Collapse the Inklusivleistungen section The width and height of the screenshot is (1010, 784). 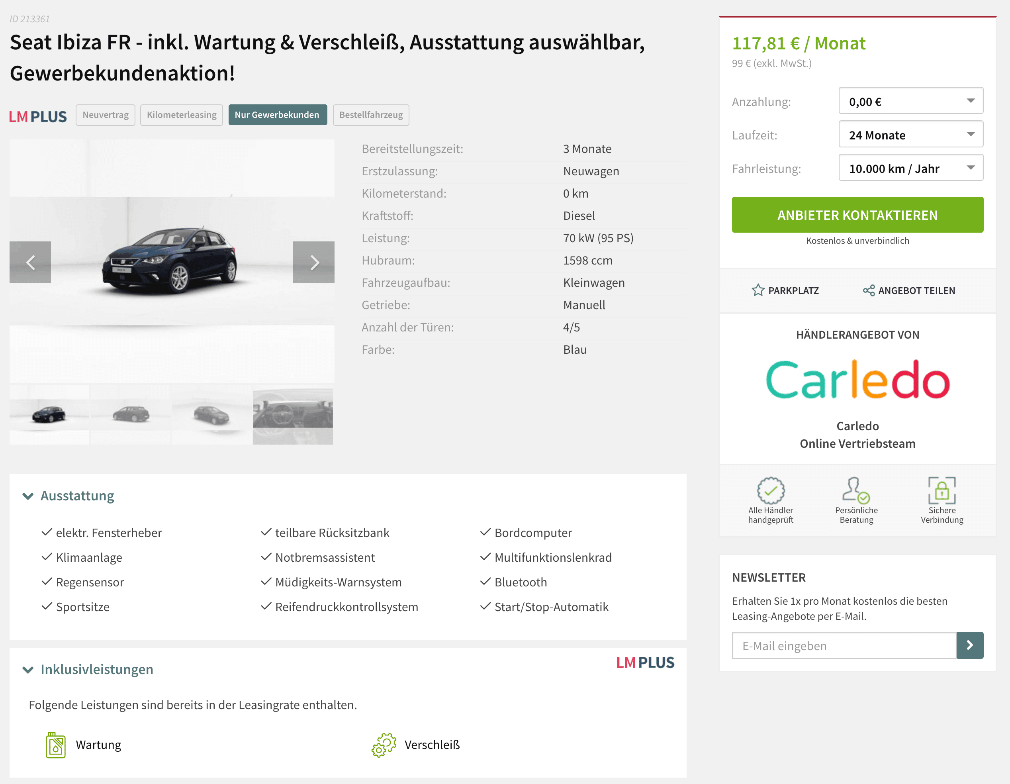[88, 669]
